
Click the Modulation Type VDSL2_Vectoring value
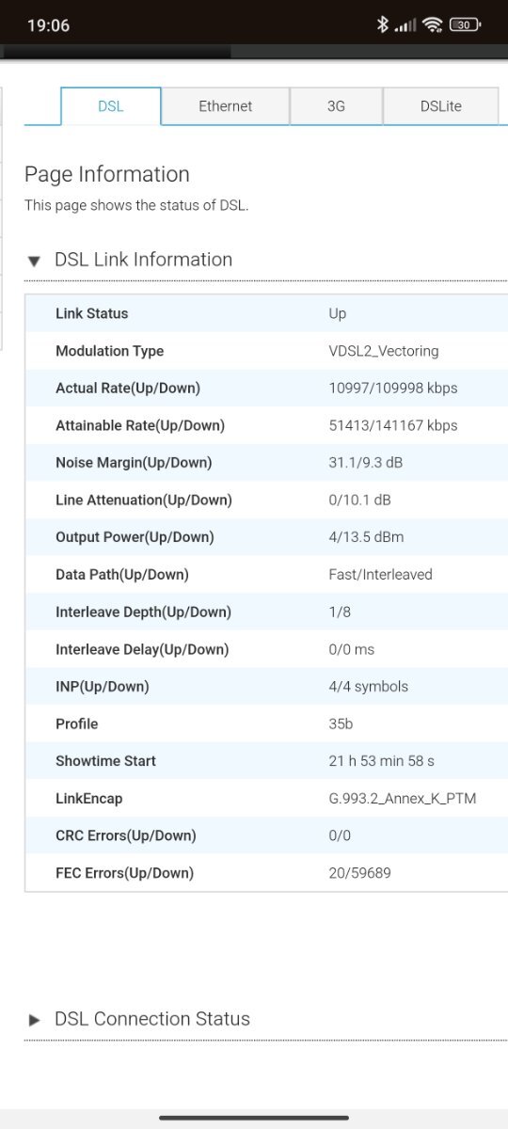click(x=384, y=351)
